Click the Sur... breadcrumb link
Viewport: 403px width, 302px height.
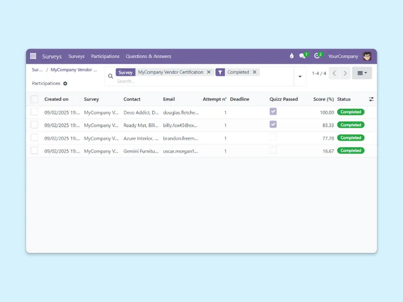37,70
